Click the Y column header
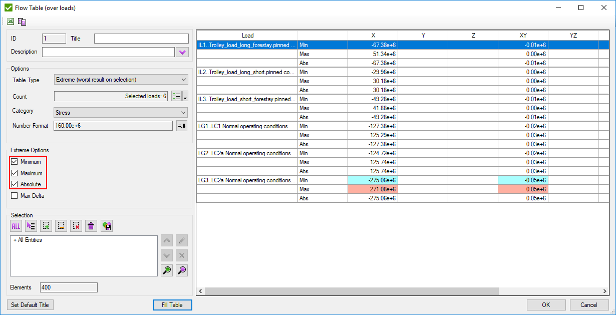 [x=423, y=36]
